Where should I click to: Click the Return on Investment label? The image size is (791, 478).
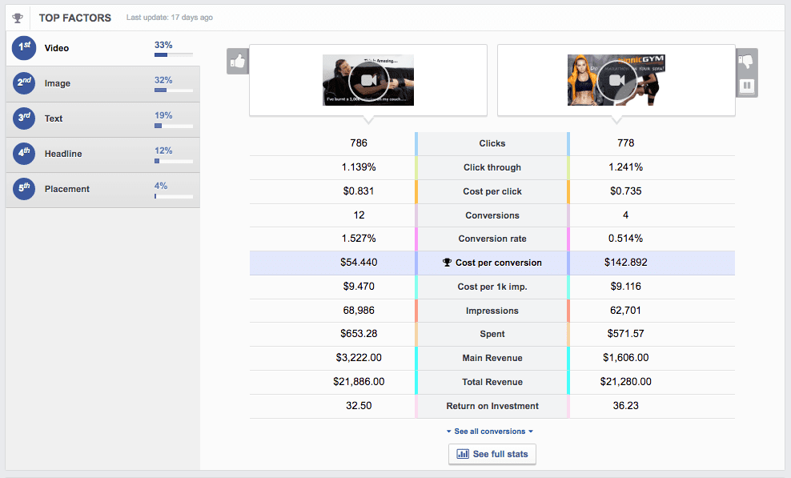[492, 406]
